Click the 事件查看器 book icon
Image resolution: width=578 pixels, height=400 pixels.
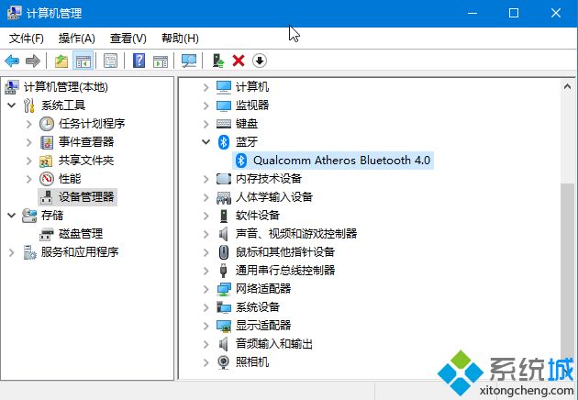click(x=47, y=142)
